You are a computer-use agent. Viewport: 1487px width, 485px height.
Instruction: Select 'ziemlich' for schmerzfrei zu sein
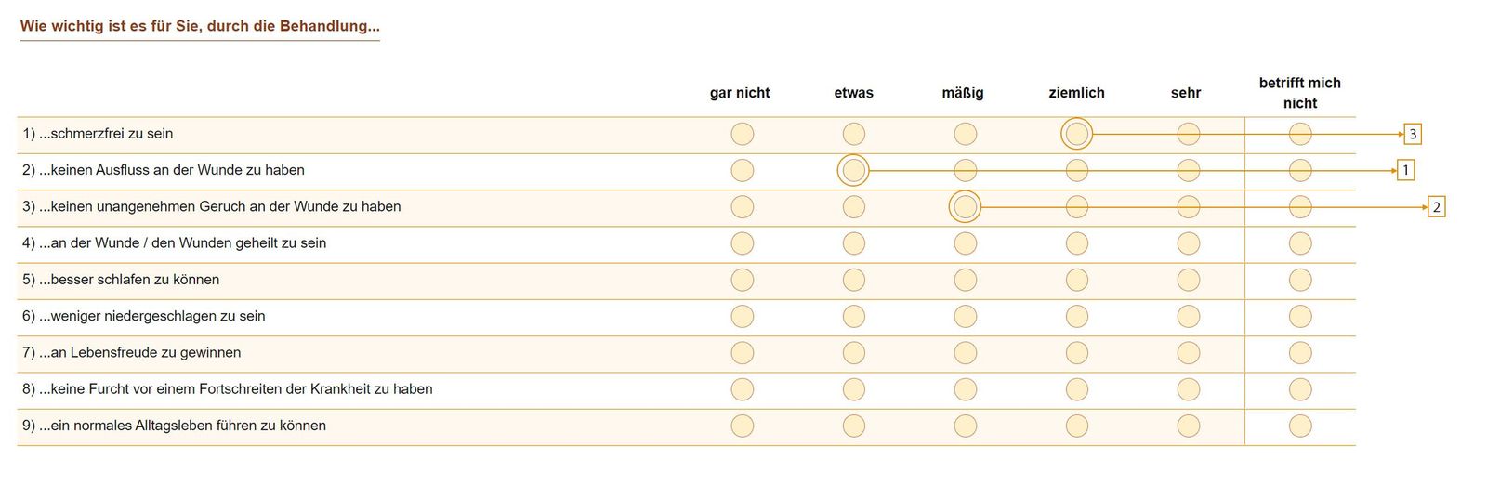pyautogui.click(x=1076, y=134)
